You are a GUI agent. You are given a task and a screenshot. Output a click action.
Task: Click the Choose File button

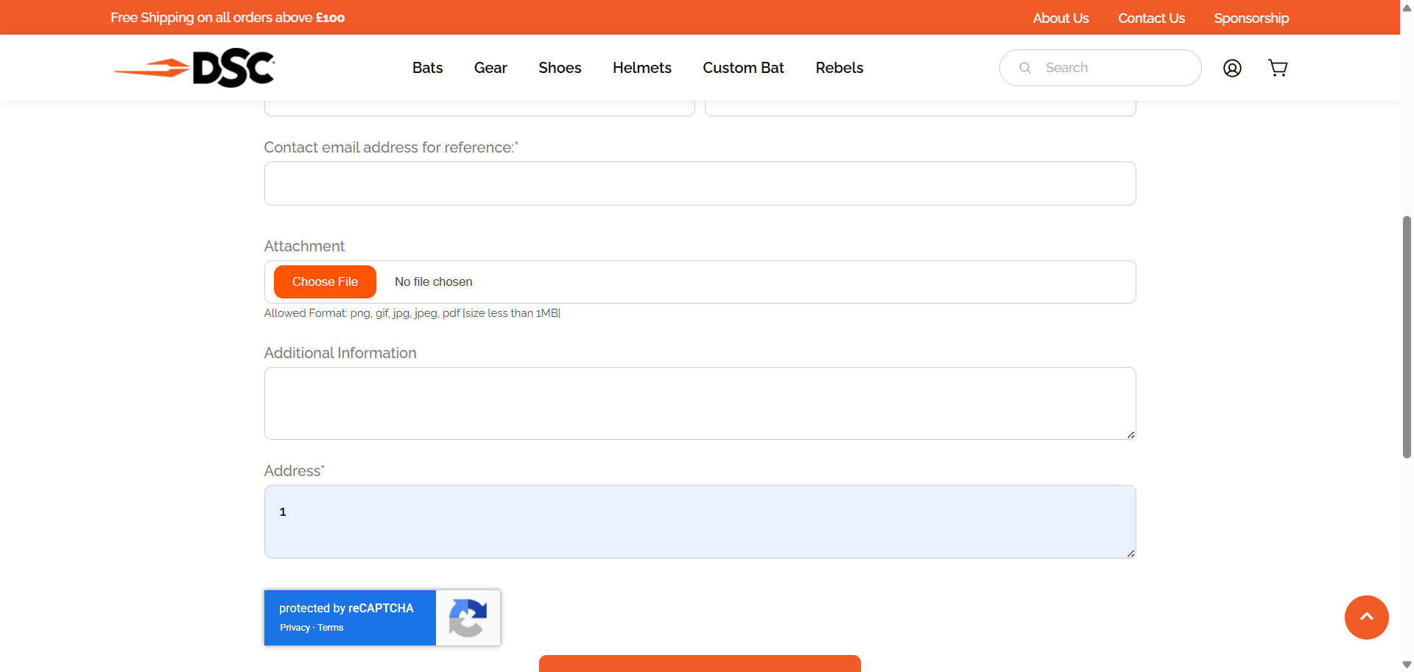(x=325, y=281)
